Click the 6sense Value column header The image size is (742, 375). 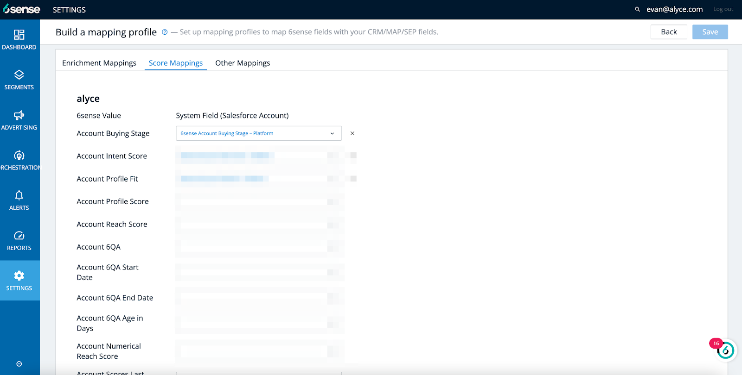pyautogui.click(x=99, y=116)
